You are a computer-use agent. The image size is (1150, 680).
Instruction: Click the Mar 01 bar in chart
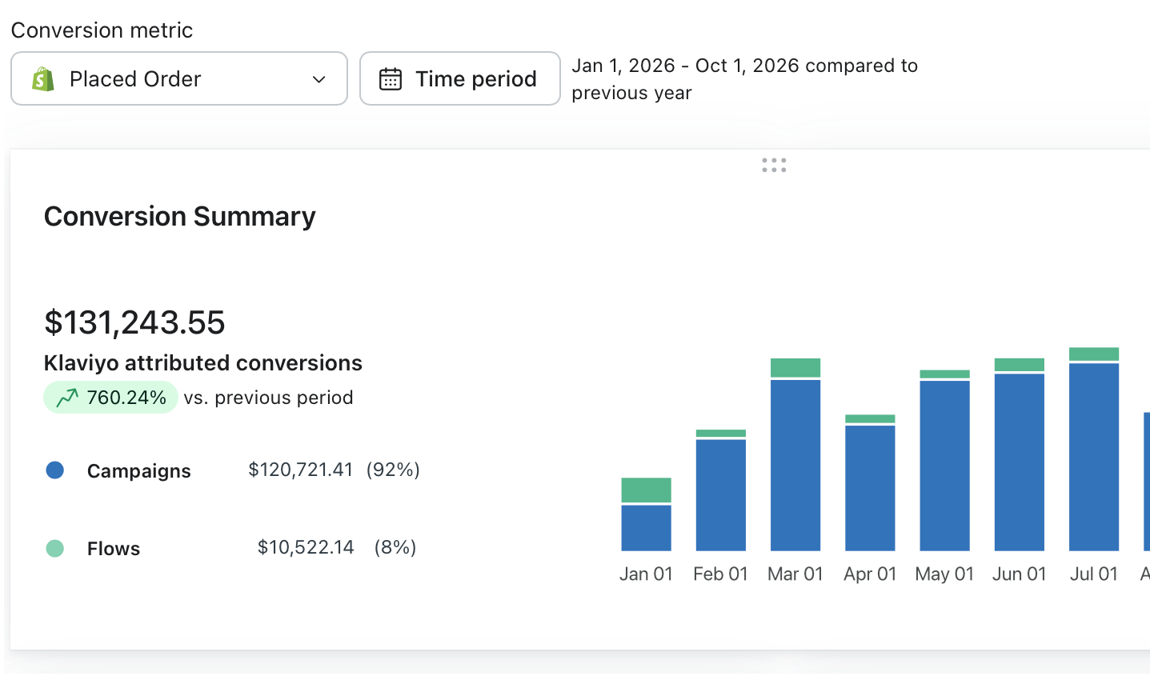(795, 454)
